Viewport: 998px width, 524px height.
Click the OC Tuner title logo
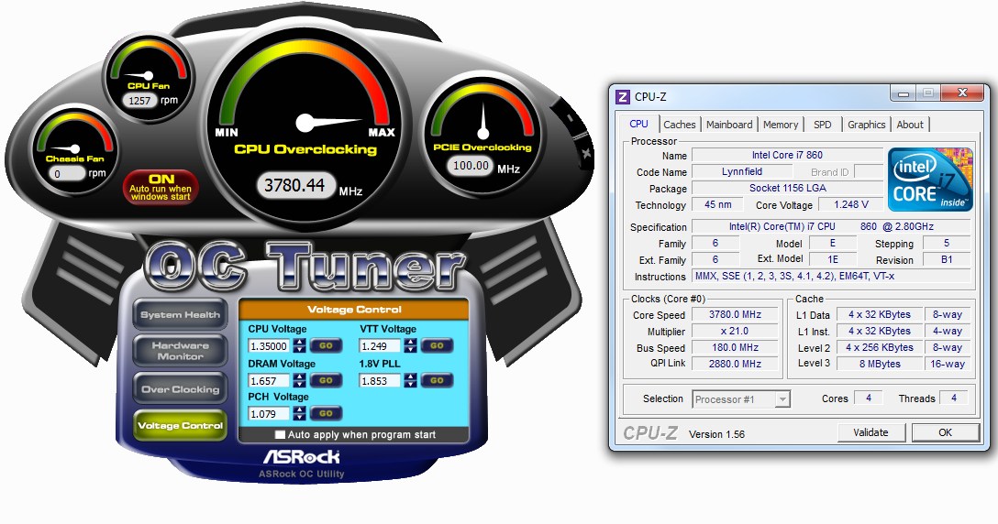click(305, 267)
